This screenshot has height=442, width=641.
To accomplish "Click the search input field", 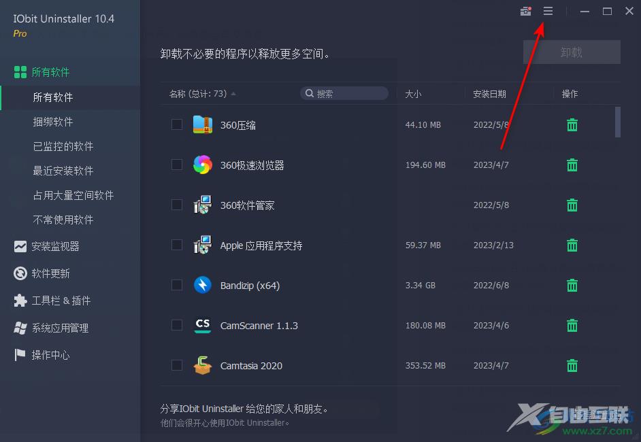I will click(x=344, y=94).
